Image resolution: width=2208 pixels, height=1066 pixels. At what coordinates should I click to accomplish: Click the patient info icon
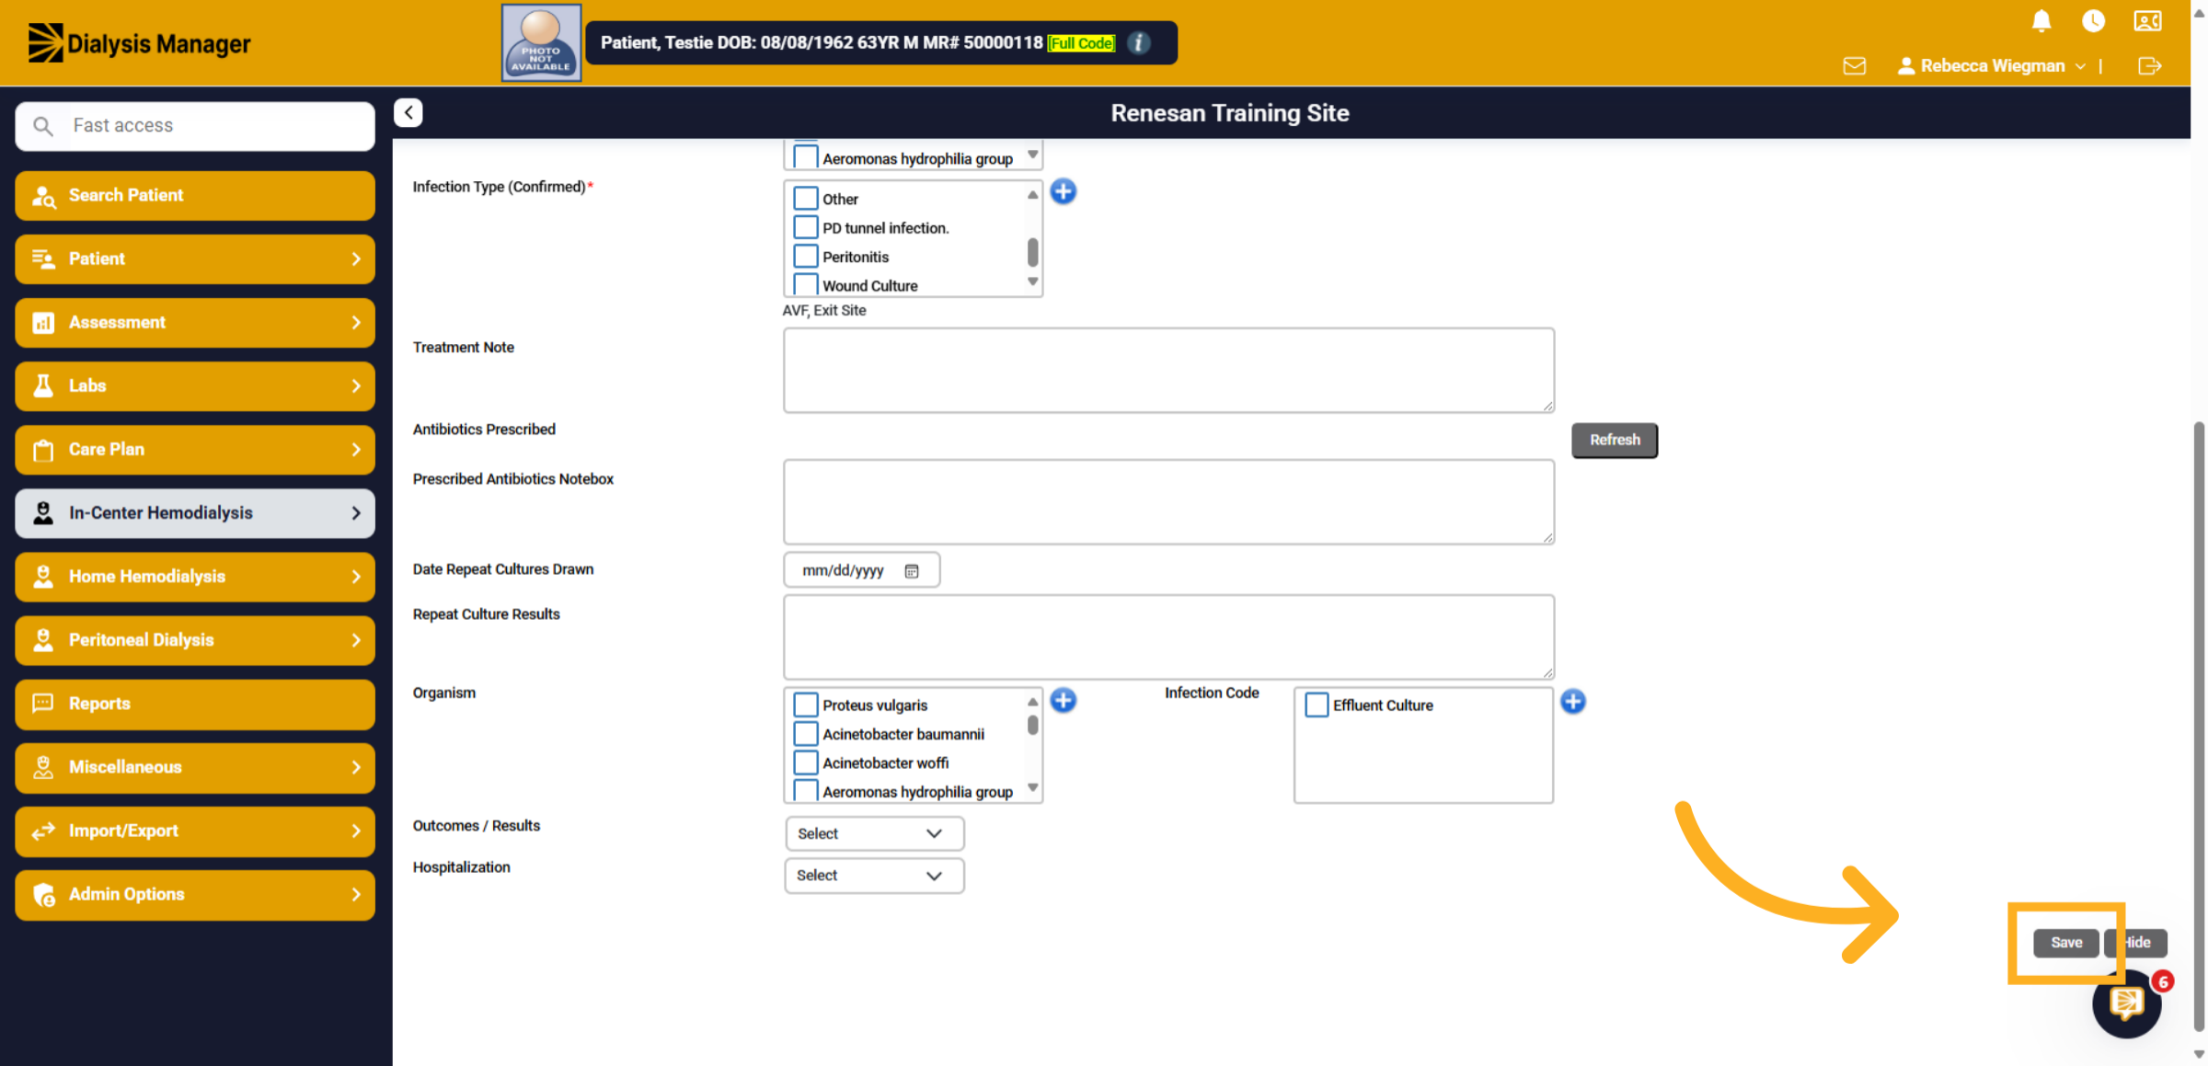pyautogui.click(x=1138, y=43)
